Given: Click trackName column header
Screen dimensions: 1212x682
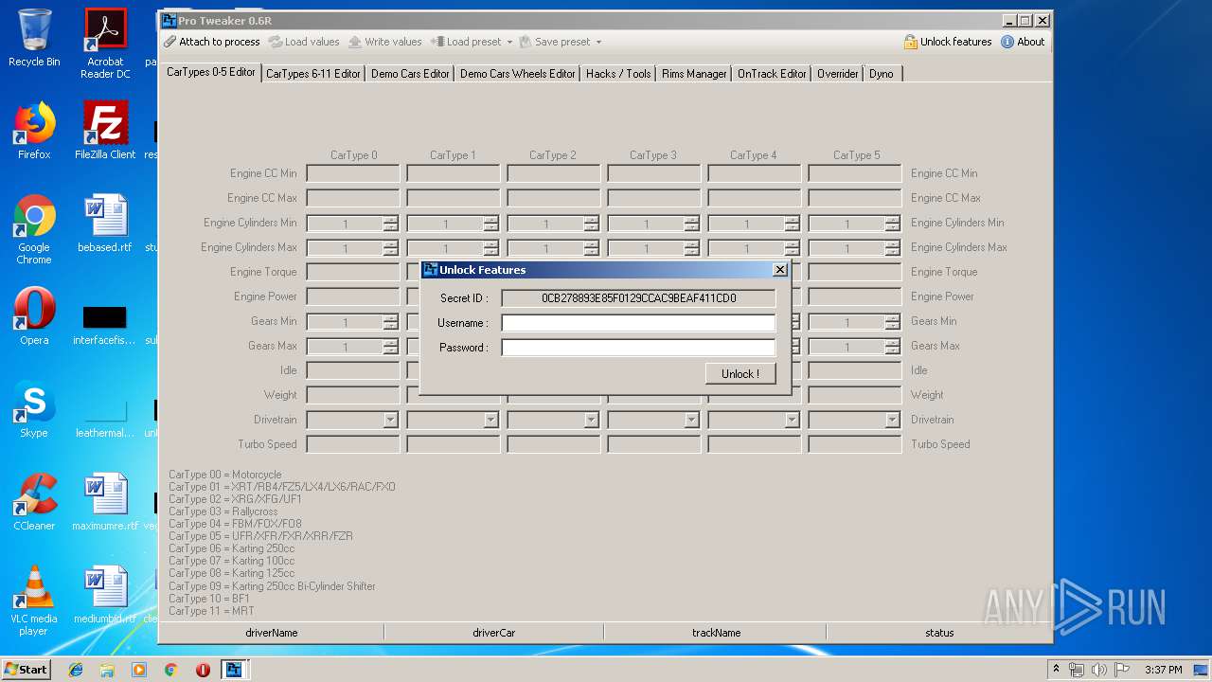Looking at the screenshot, I should click(x=716, y=633).
